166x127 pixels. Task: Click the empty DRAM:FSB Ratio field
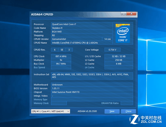[127, 103]
